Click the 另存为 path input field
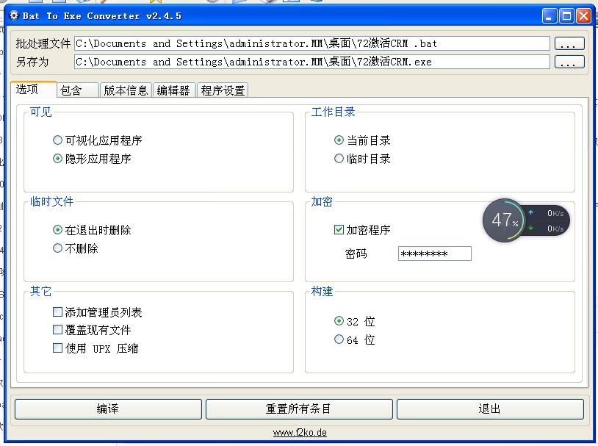Image resolution: width=598 pixels, height=446 pixels. 312,62
